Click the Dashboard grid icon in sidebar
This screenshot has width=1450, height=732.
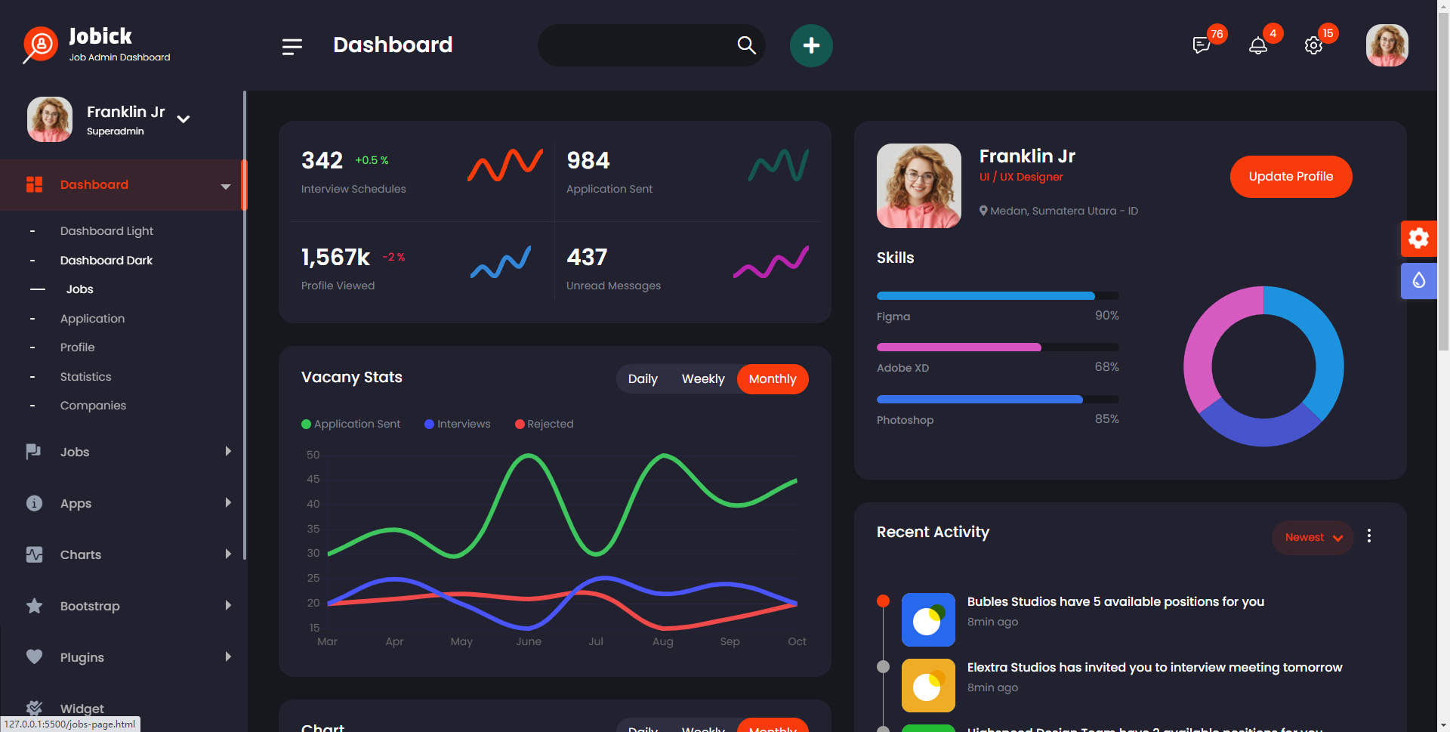coord(34,184)
